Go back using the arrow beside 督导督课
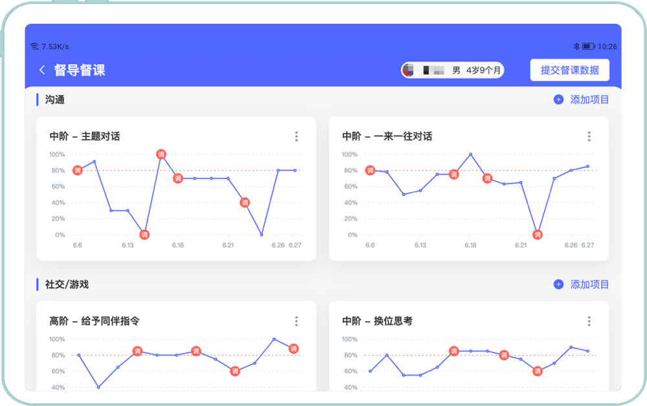647x406 pixels. coord(43,70)
